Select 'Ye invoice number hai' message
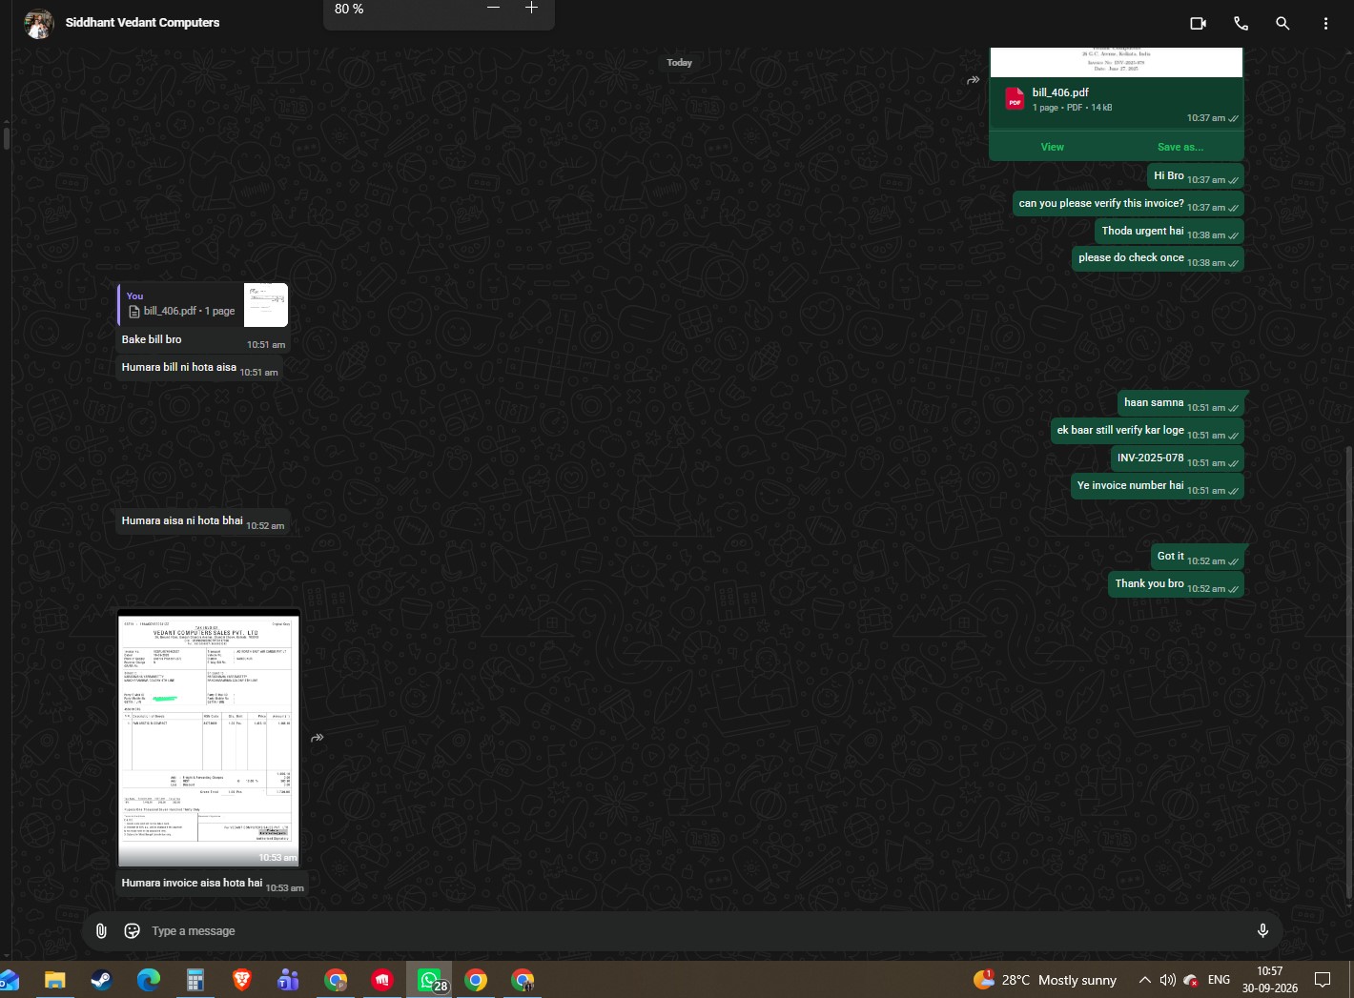The width and height of the screenshot is (1354, 998). (1157, 487)
